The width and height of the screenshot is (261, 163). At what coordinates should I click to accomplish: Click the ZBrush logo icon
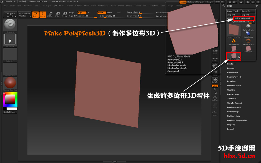click(x=2, y=2)
